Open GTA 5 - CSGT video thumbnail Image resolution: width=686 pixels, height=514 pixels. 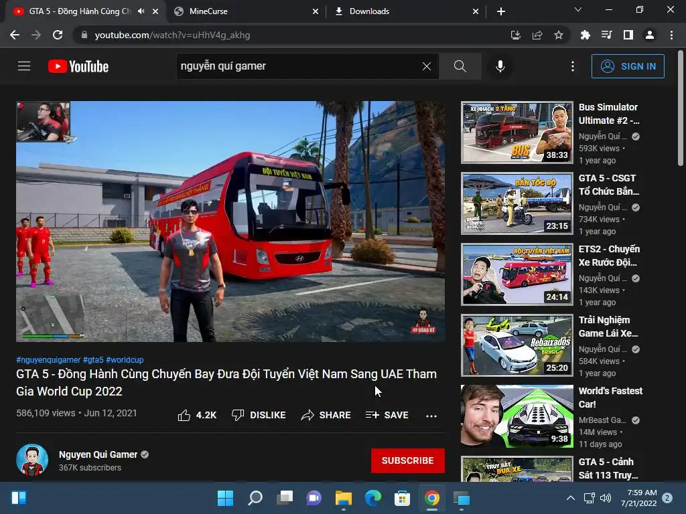517,203
